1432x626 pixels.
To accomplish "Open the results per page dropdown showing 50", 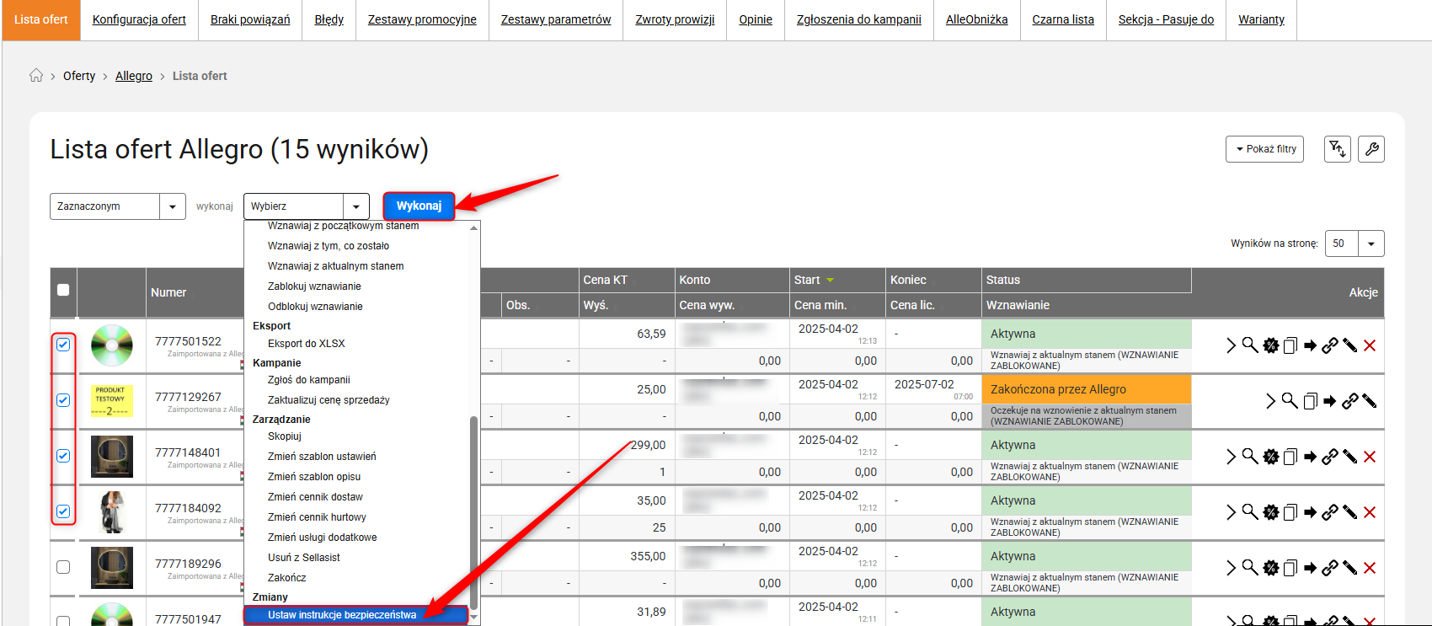I will click(1355, 243).
